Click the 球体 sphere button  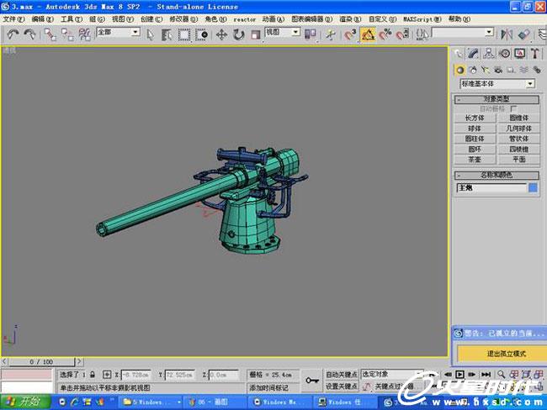tap(475, 129)
